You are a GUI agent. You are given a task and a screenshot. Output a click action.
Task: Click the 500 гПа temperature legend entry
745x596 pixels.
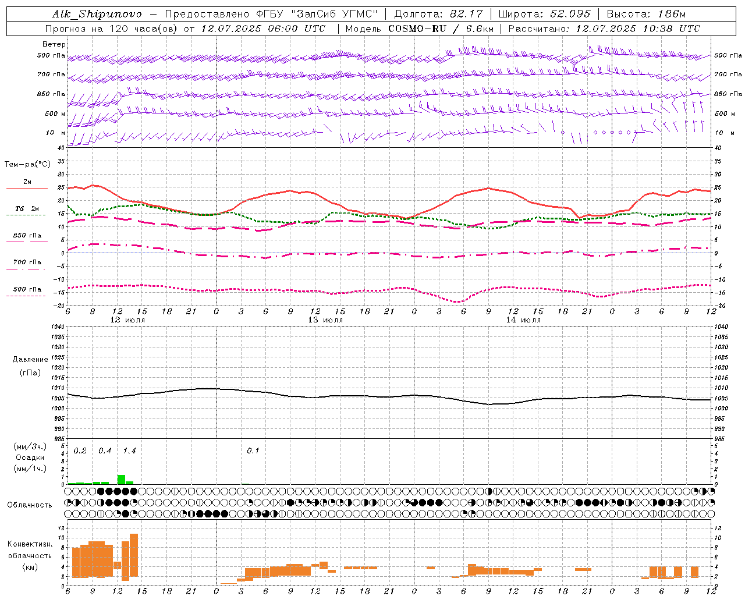[27, 289]
